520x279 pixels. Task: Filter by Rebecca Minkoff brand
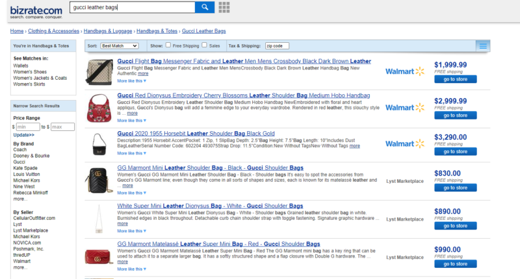[31, 193]
